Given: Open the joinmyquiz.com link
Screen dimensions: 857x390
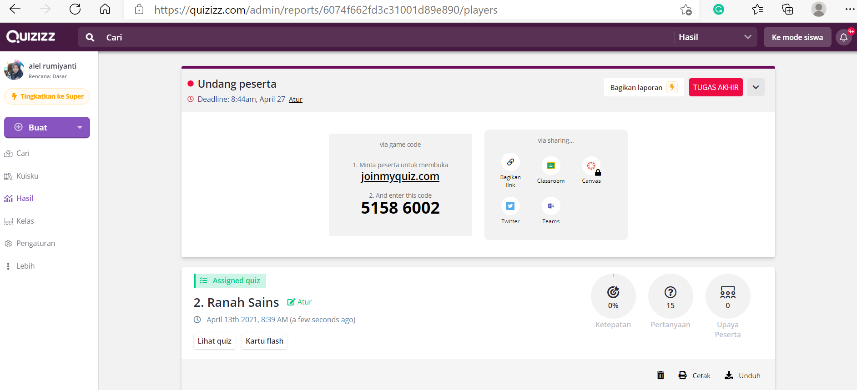Looking at the screenshot, I should 400,176.
